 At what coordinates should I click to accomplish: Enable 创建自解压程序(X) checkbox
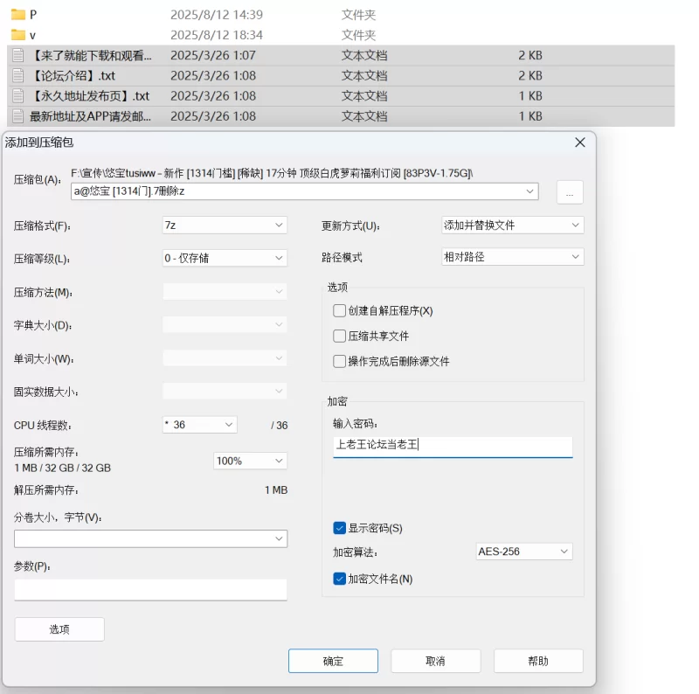(x=339, y=310)
